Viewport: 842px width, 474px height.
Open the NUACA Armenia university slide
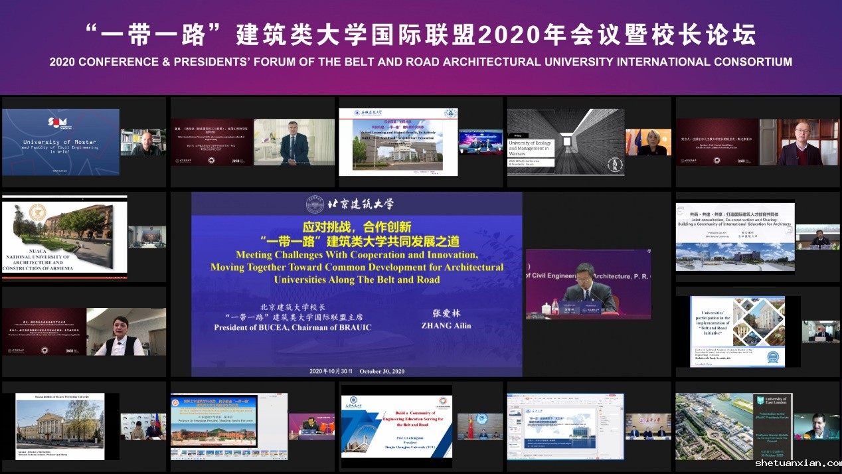[64, 237]
